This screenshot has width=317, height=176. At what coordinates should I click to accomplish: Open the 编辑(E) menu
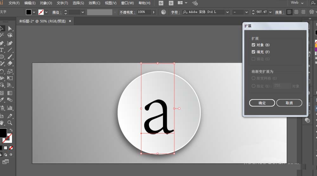(x=30, y=3)
